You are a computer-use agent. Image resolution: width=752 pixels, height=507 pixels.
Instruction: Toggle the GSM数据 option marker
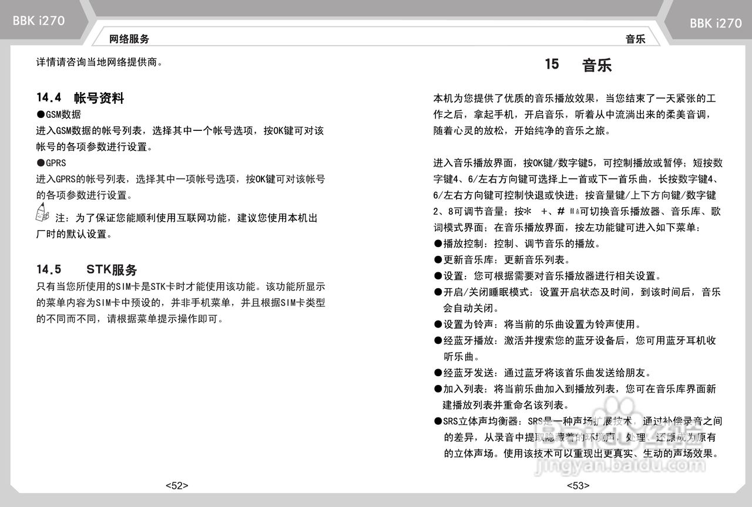coord(40,114)
